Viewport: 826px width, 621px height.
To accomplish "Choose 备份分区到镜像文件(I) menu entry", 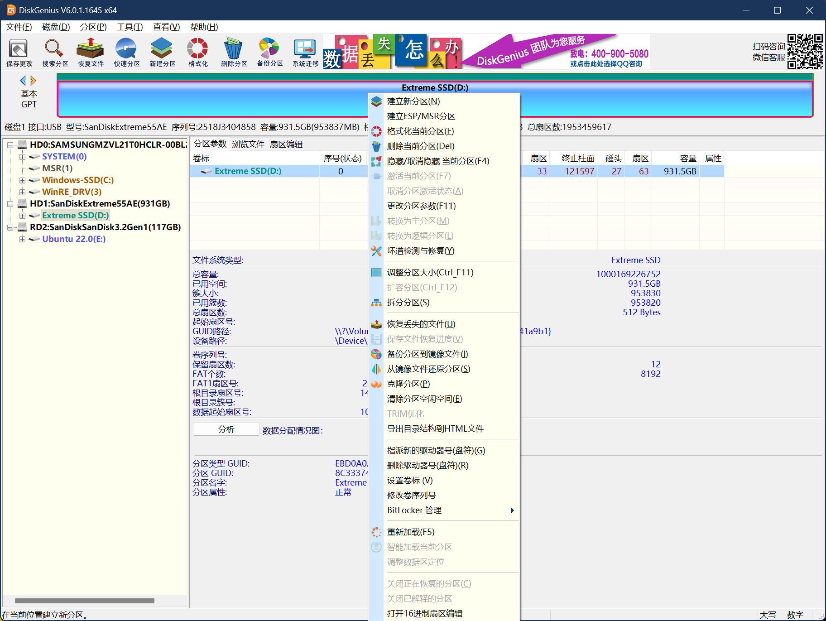I will click(x=444, y=354).
